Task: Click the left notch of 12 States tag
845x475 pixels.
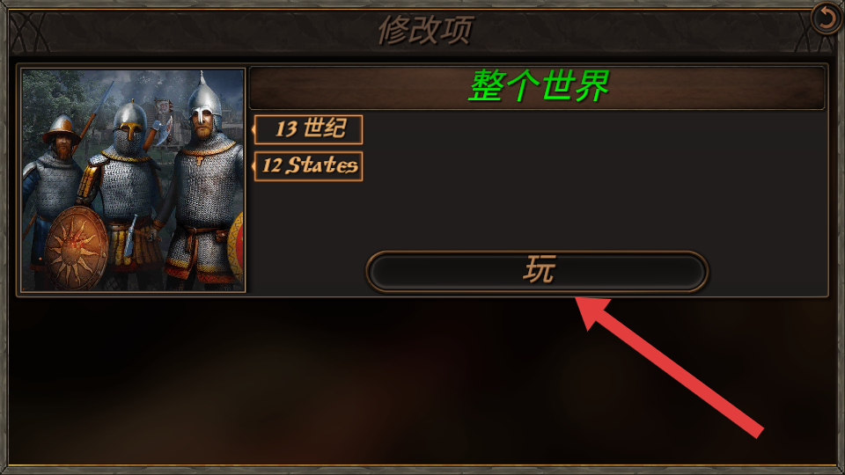Action: (x=253, y=166)
